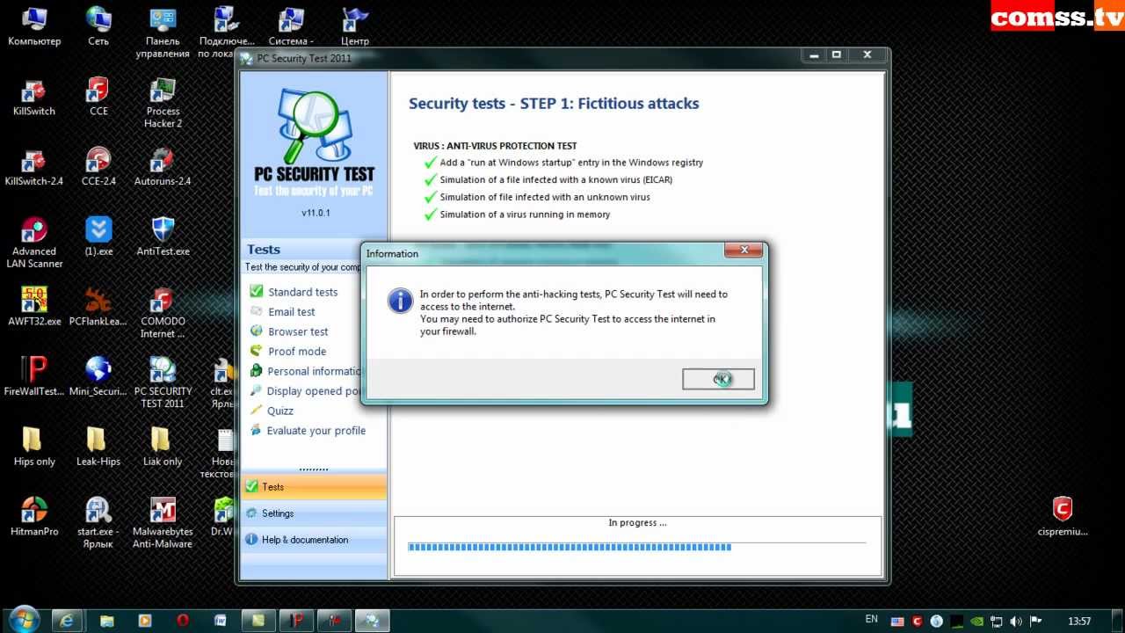Select the HitmanPro desktop shortcut

pos(34,517)
